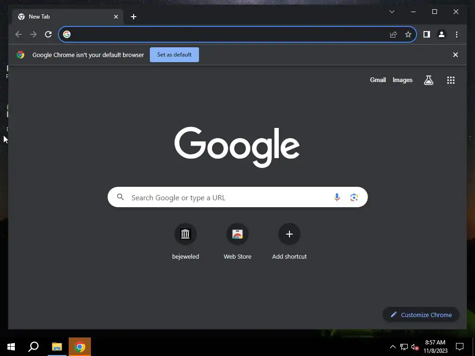Open the bejeweled shortcut
The height and width of the screenshot is (356, 475).
[x=186, y=242]
